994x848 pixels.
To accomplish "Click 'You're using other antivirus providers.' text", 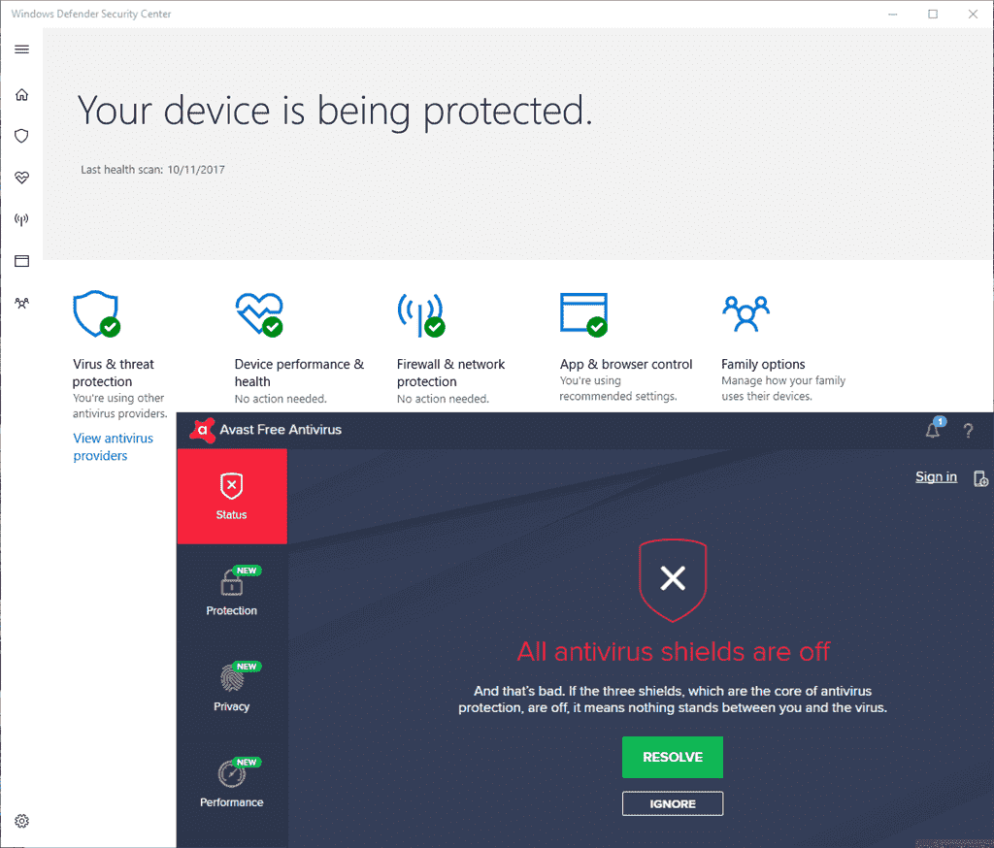I will 119,406.
